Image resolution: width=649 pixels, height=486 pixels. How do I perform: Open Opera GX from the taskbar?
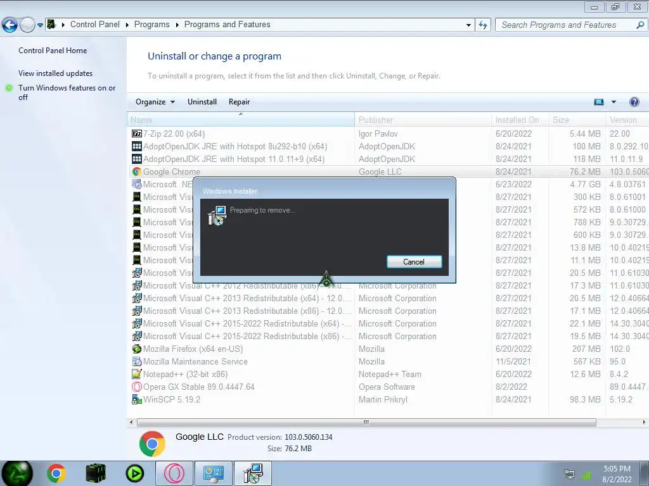pos(174,473)
